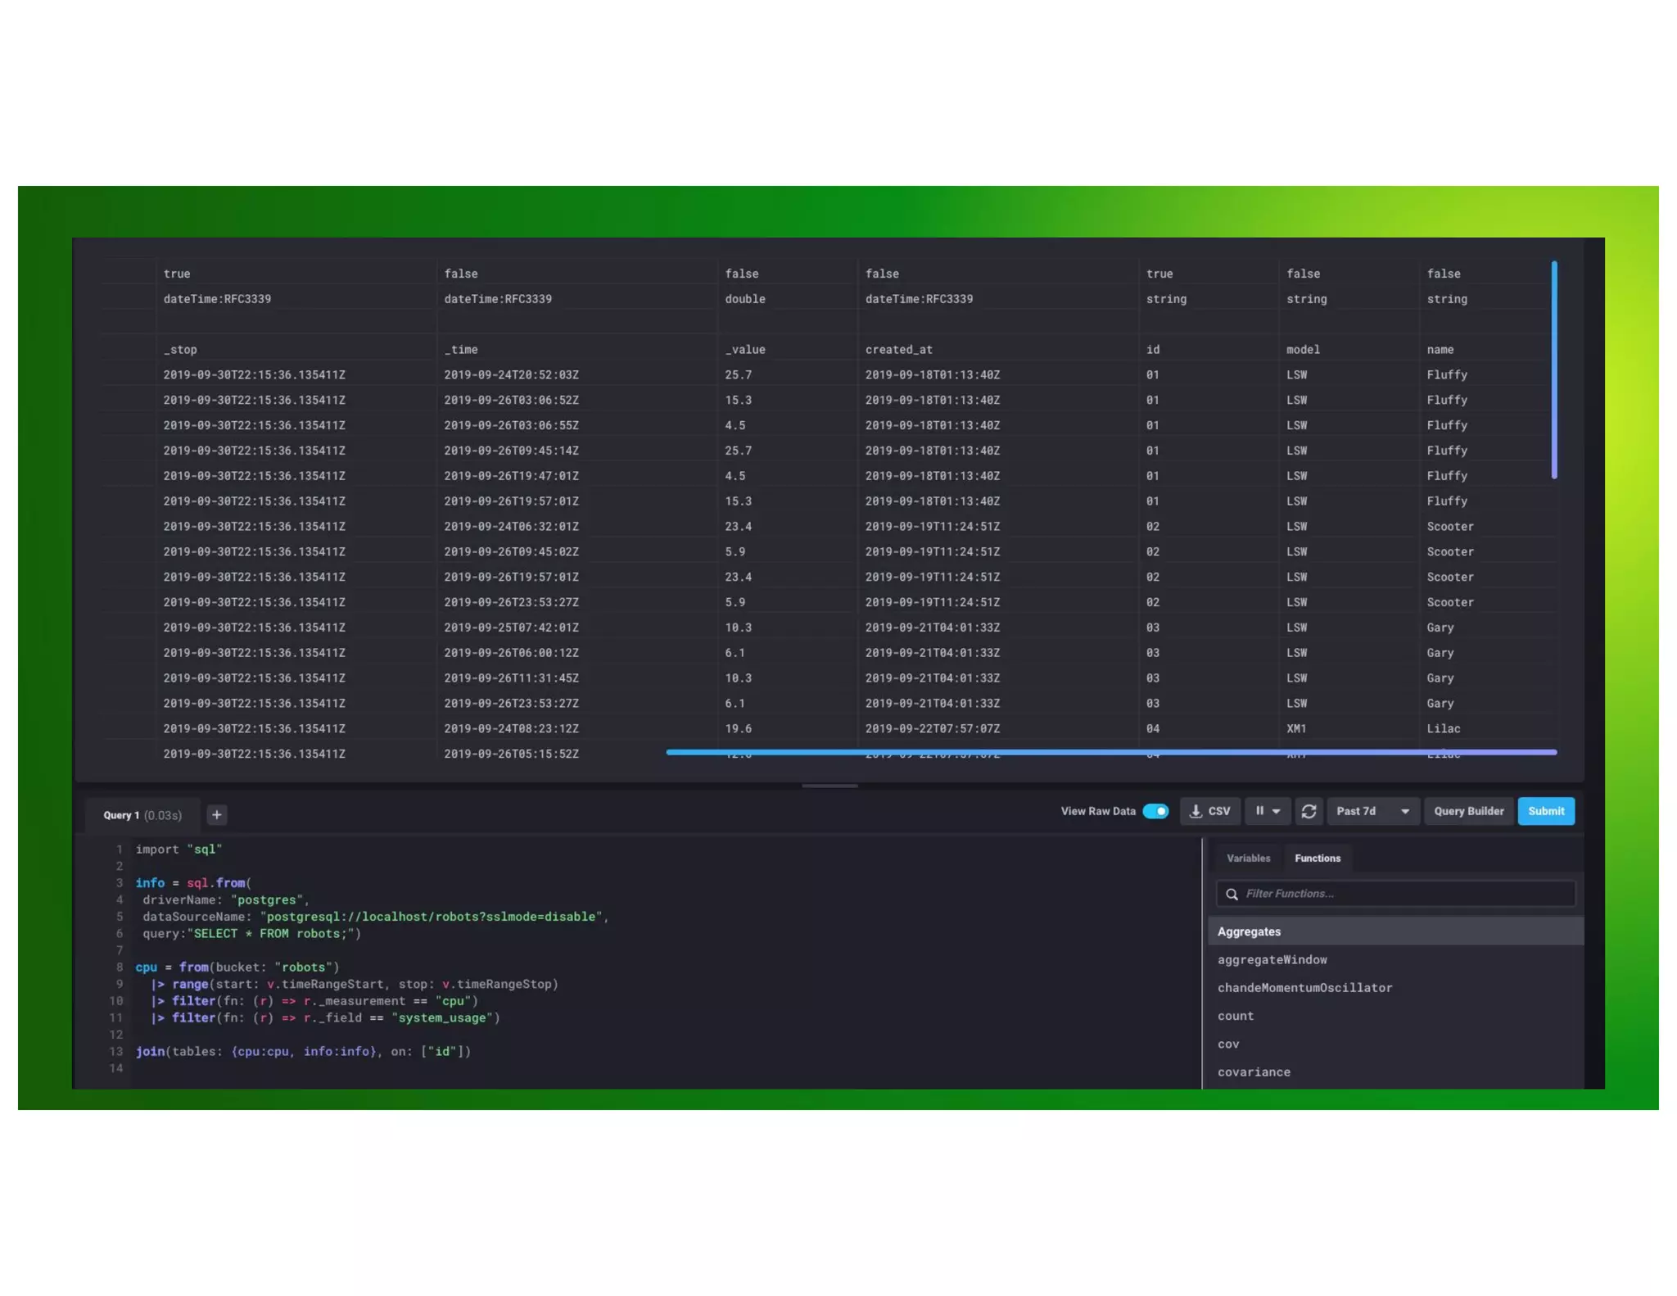Click the plus icon to add query

click(x=216, y=814)
